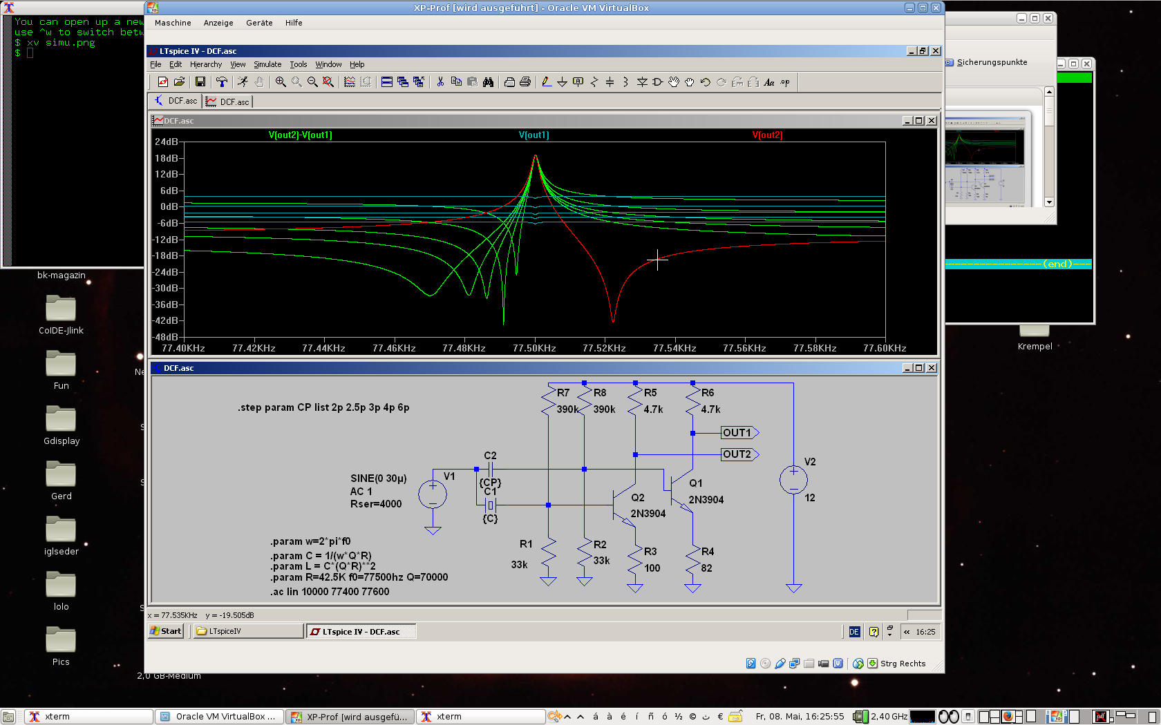Select the Capacitor placement tool
1161x725 pixels.
coord(610,82)
